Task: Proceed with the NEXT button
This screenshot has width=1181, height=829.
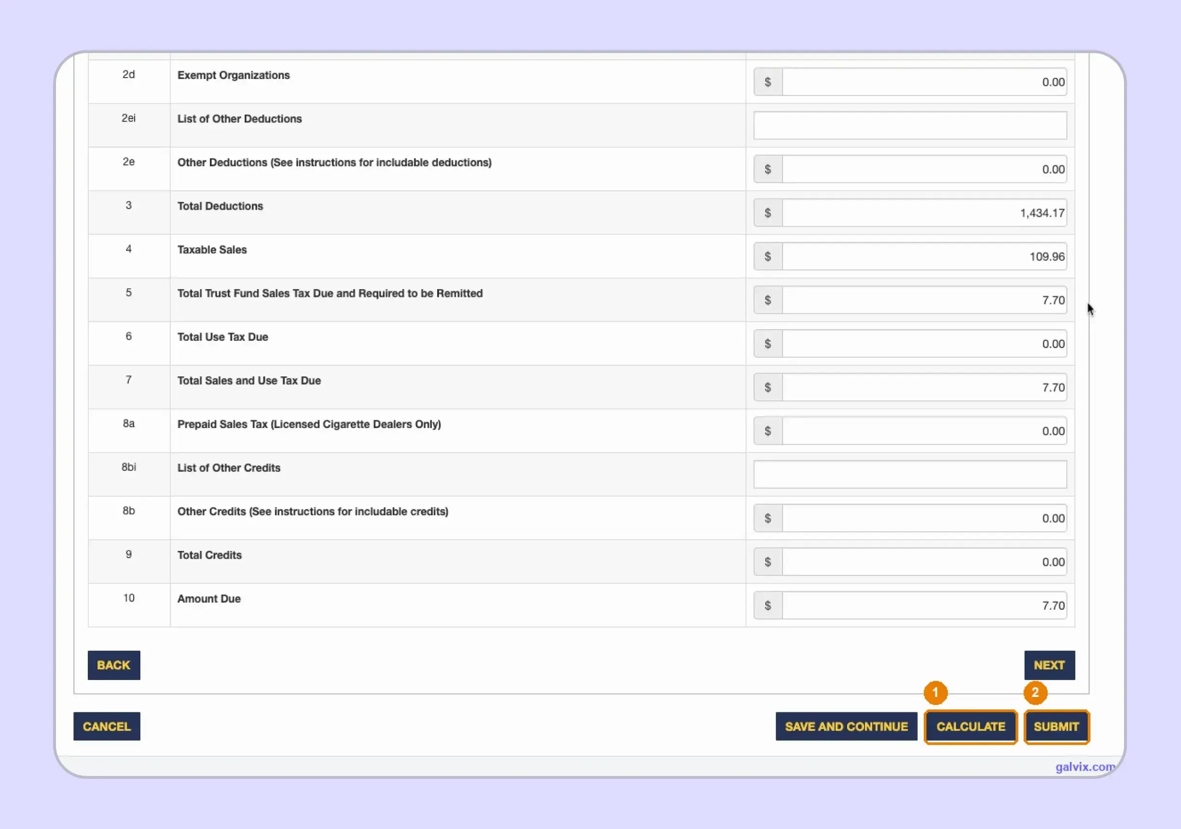Action: pyautogui.click(x=1049, y=665)
